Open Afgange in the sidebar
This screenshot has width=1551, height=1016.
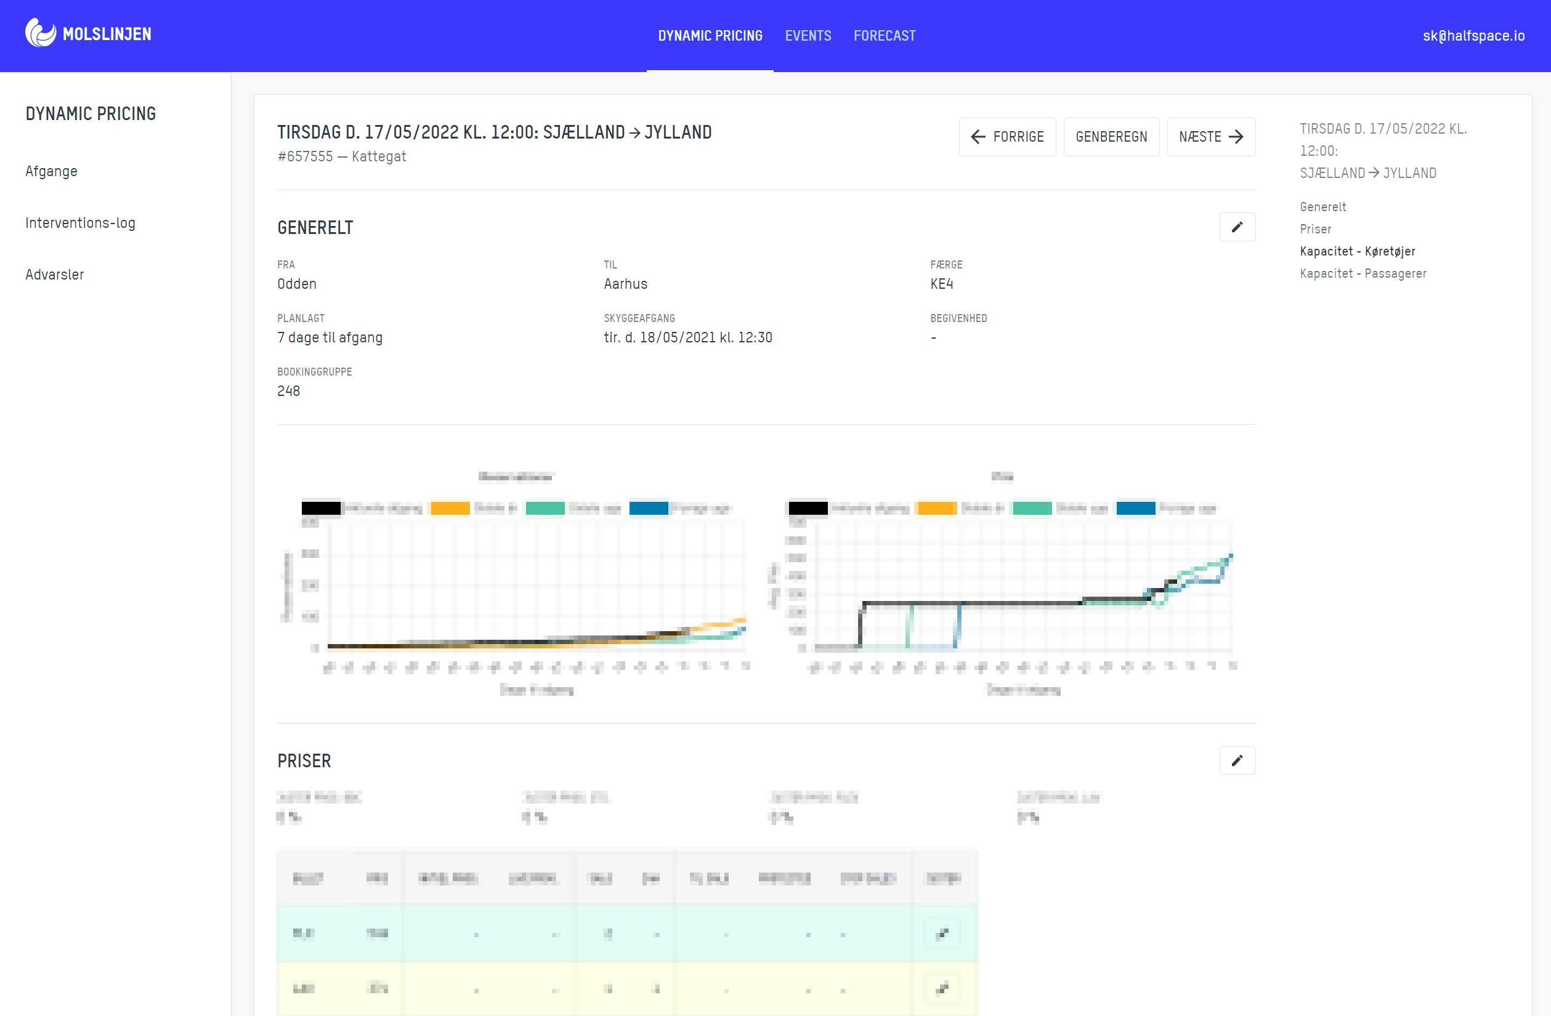pos(52,171)
